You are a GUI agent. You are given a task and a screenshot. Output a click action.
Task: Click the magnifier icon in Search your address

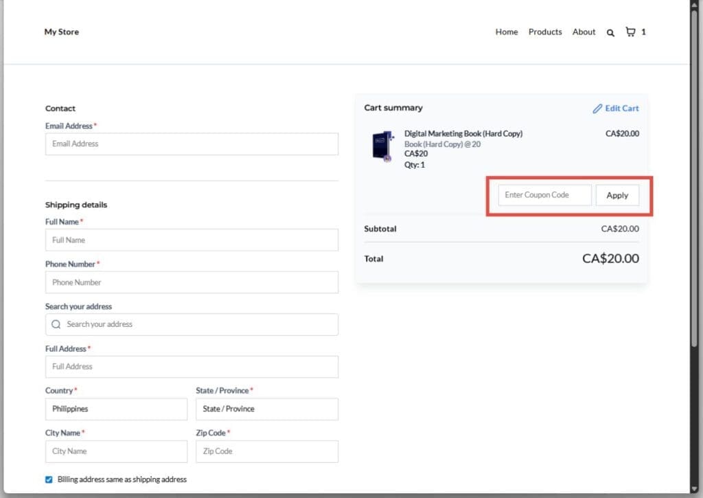coord(56,324)
